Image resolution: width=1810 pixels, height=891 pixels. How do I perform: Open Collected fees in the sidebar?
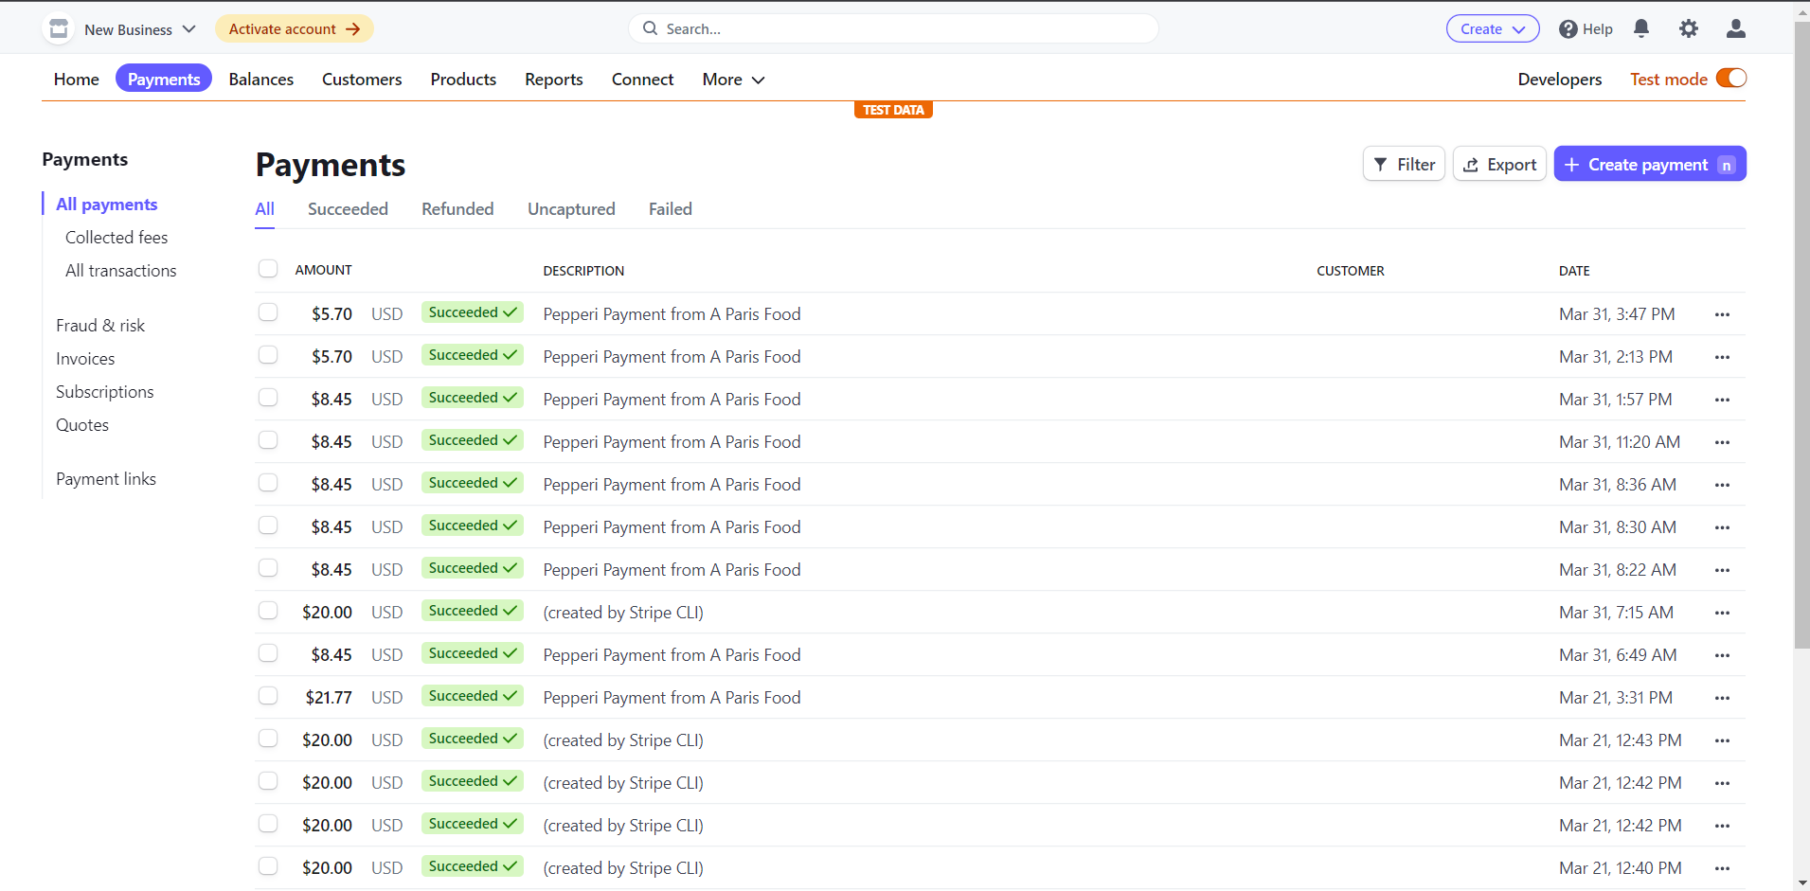116,237
